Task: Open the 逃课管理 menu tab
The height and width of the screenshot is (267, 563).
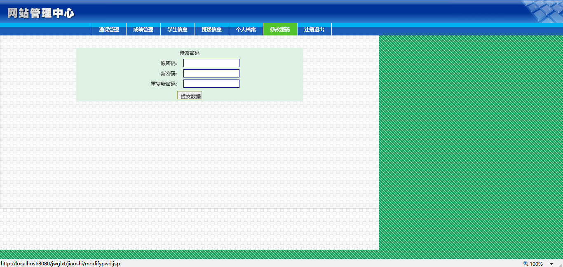Action: pos(109,30)
